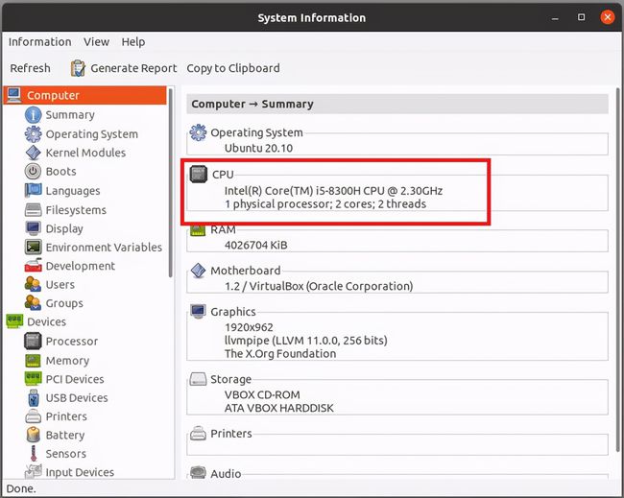624x498 pixels.
Task: Click 'llvmpipe (LLVM 11.0.0, 256 bits)' text
Action: [x=306, y=341]
